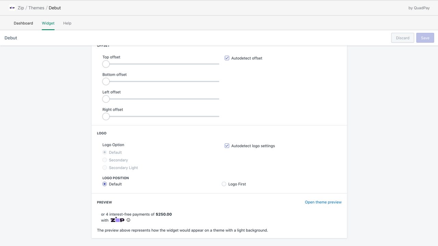This screenshot has height=246, width=438.
Task: Switch to the Dashboard tab
Action: (x=23, y=23)
